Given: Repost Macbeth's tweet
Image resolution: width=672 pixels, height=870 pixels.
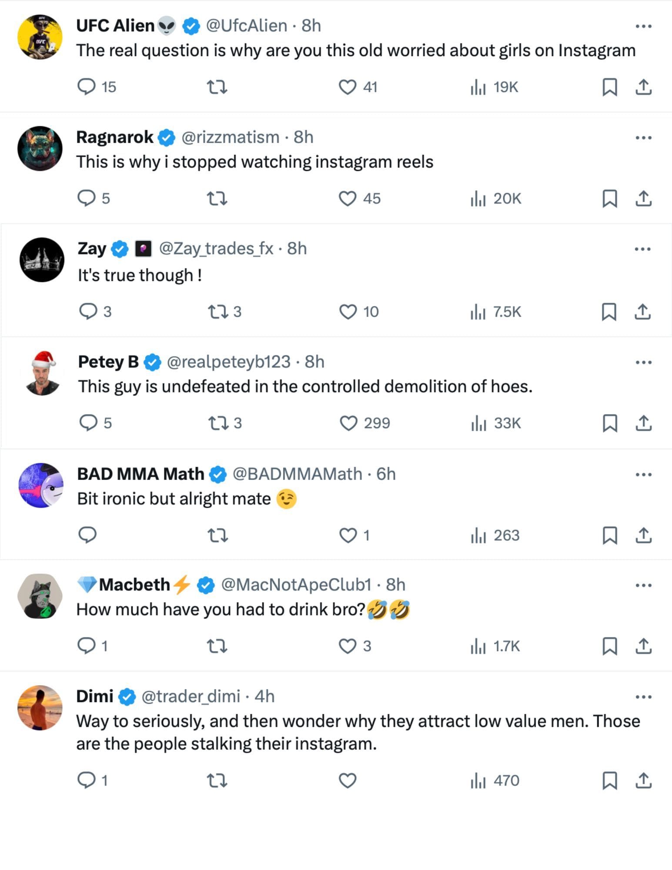Looking at the screenshot, I should click(217, 646).
